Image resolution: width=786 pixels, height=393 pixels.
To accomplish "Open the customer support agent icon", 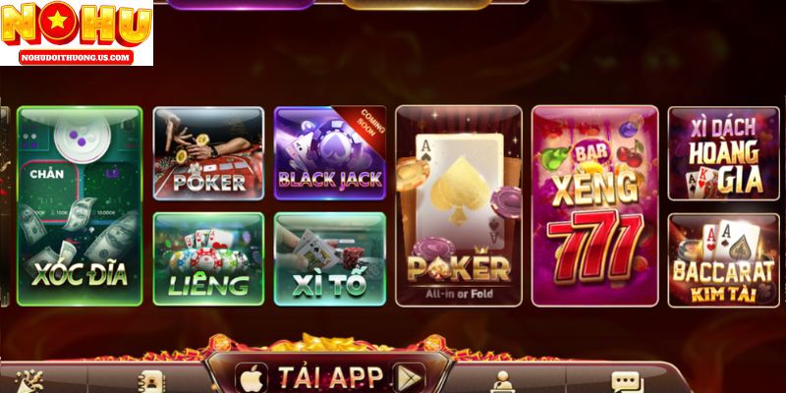I will [503, 382].
